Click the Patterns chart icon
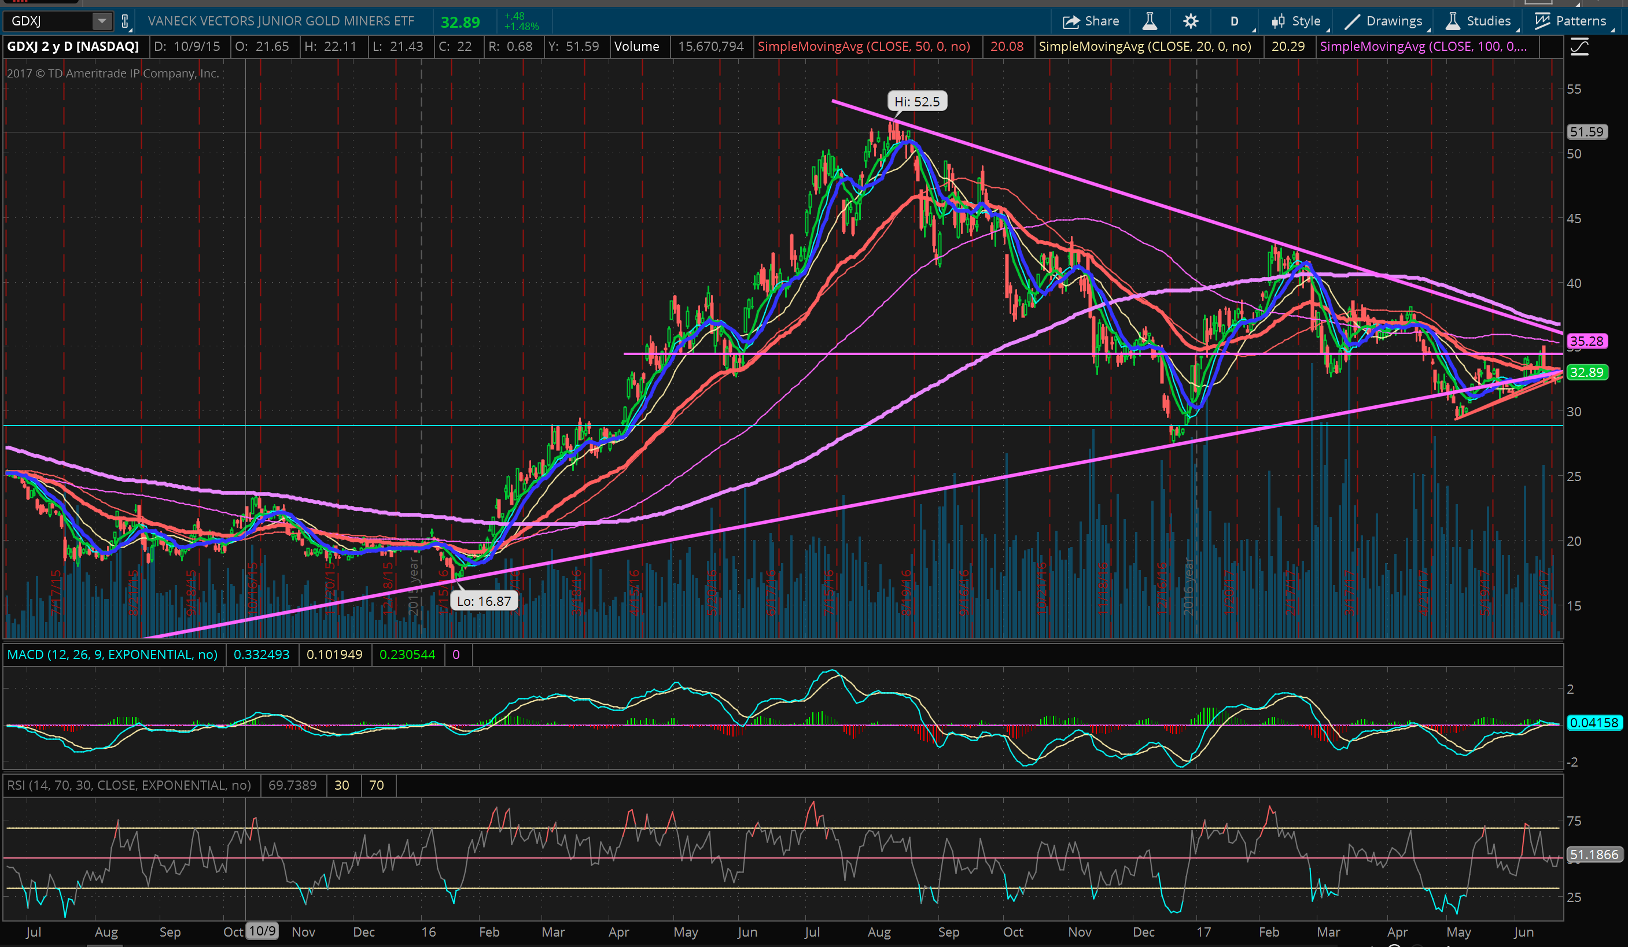 (1542, 21)
